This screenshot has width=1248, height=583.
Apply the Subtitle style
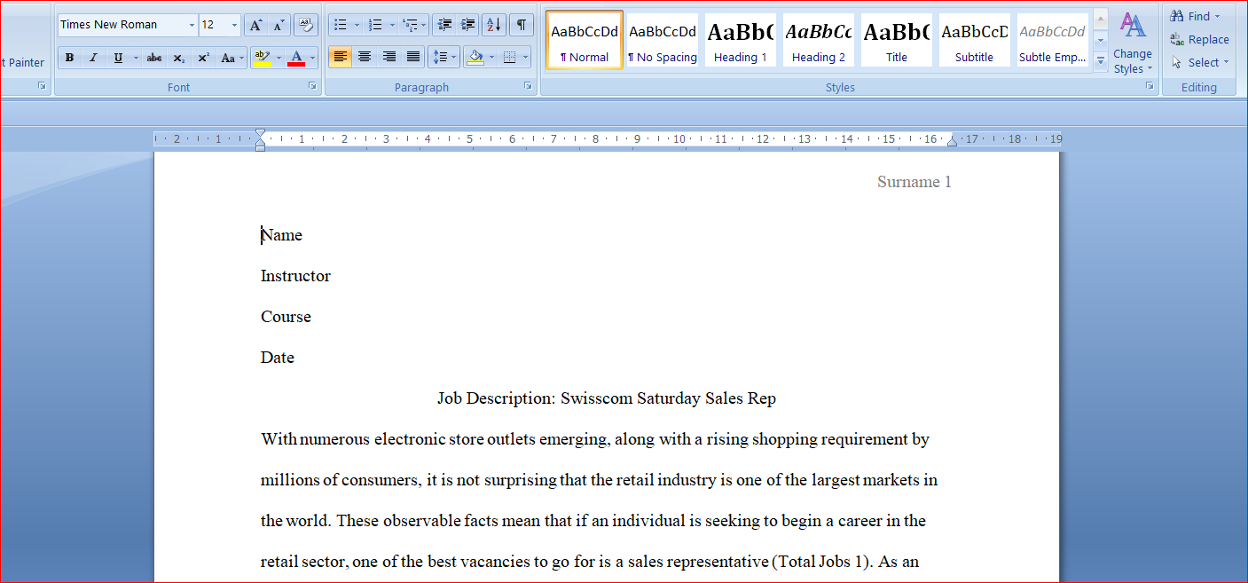pyautogui.click(x=975, y=39)
